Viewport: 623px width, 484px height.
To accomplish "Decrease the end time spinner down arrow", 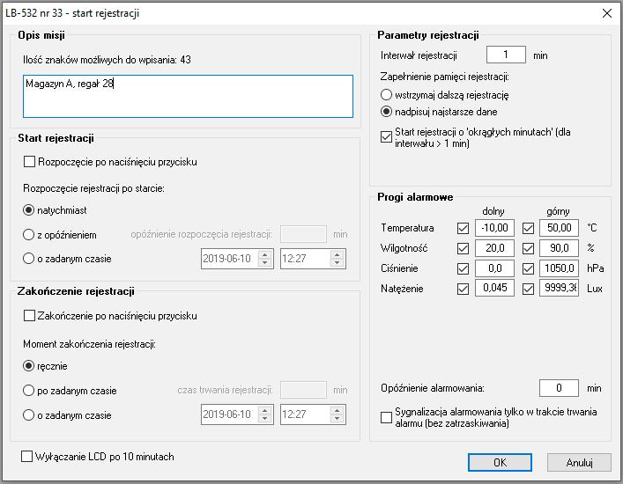I will click(337, 419).
